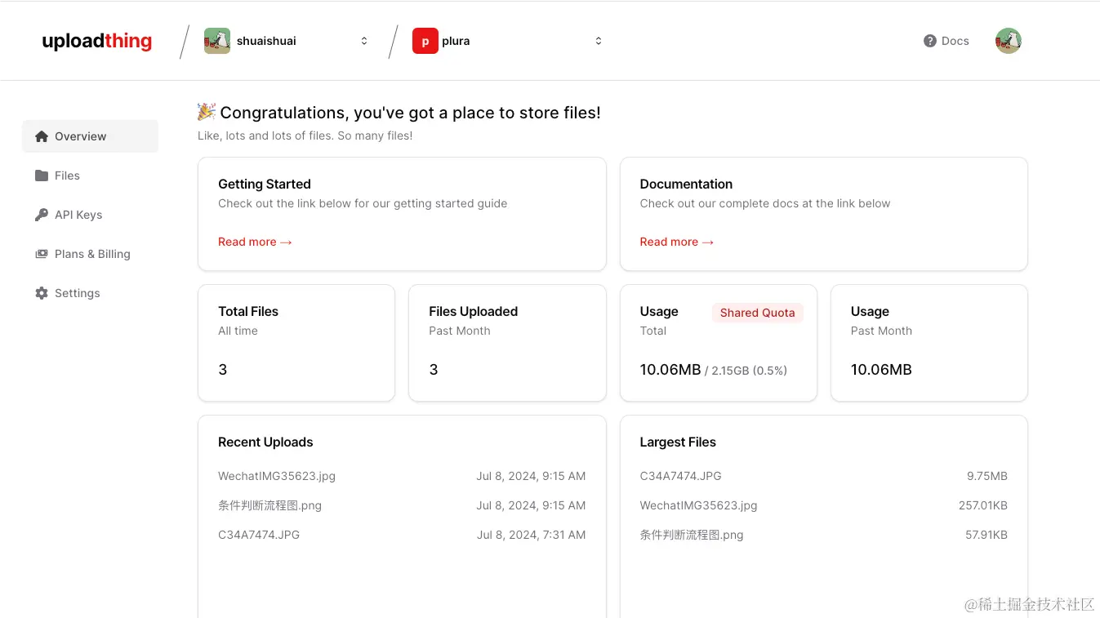Select C34A7474.JPG in Largest Files
The image size is (1100, 618).
(x=681, y=476)
